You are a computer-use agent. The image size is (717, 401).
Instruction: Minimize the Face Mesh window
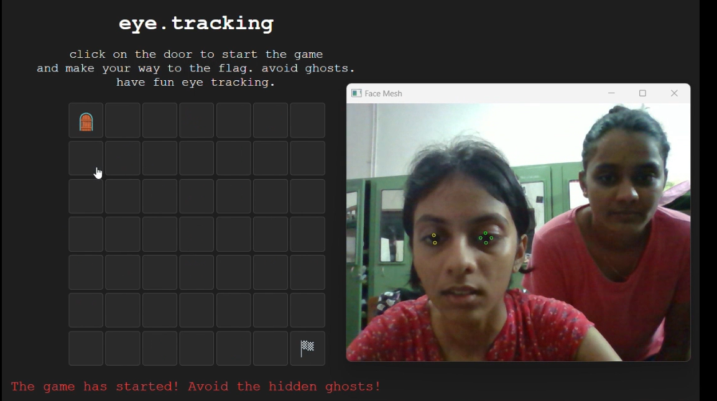pyautogui.click(x=611, y=93)
